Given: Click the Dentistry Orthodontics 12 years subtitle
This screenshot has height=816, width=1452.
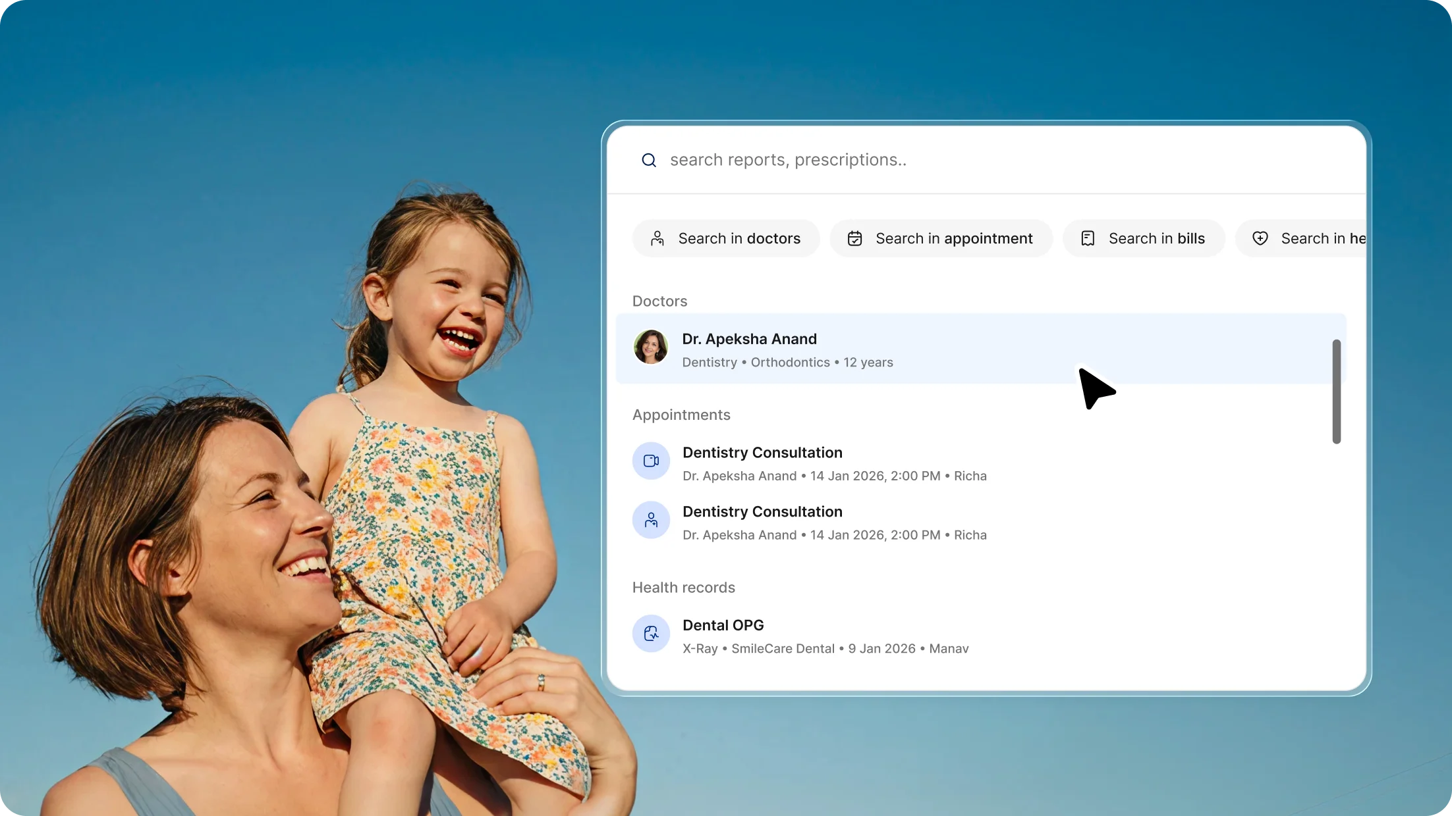Looking at the screenshot, I should tap(787, 363).
